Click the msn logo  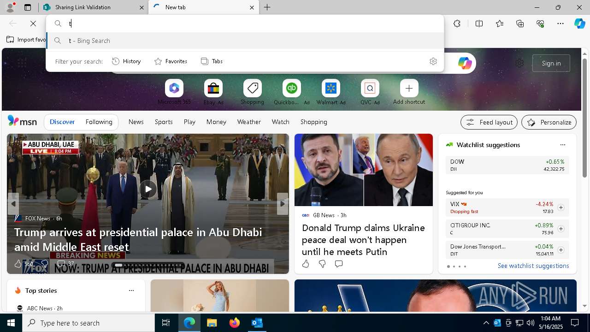(x=22, y=121)
